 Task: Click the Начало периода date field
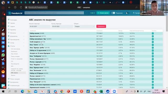coord(40,26)
